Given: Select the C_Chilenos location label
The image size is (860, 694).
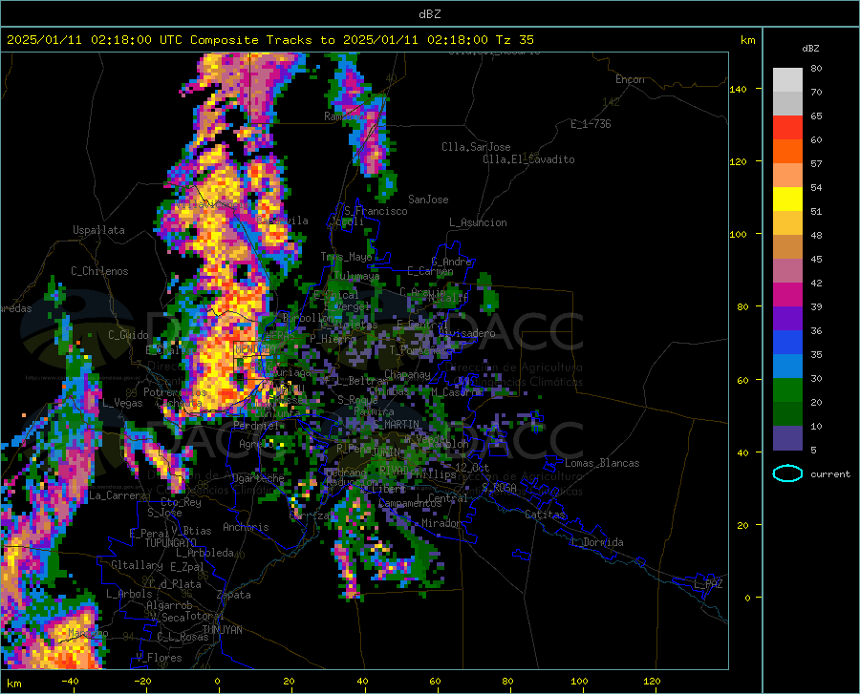Looking at the screenshot, I should pos(99,271).
